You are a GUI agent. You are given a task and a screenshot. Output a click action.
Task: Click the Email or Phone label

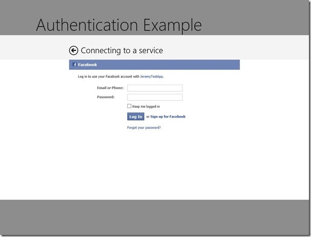coord(110,88)
